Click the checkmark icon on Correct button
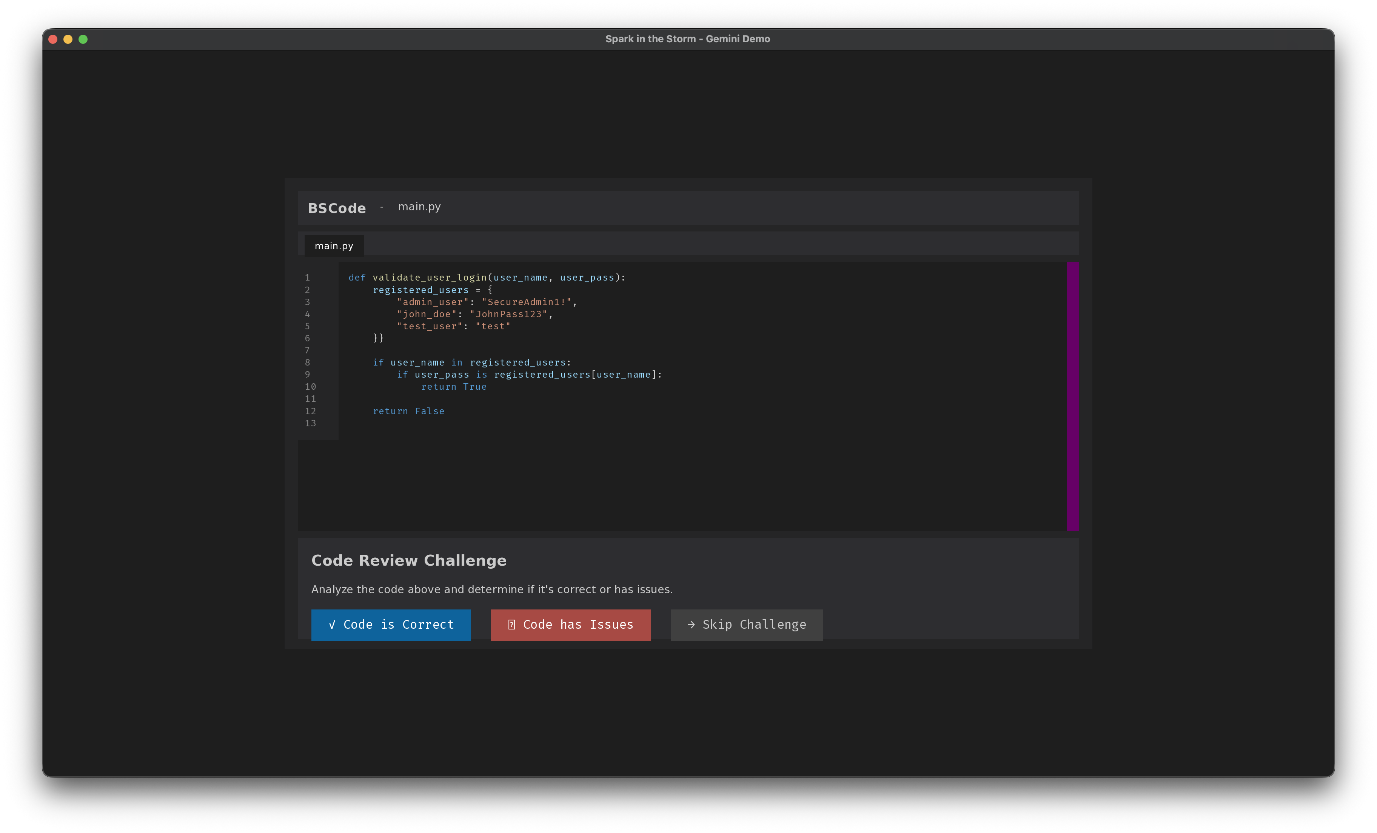Viewport: 1377px width, 833px height. [332, 625]
